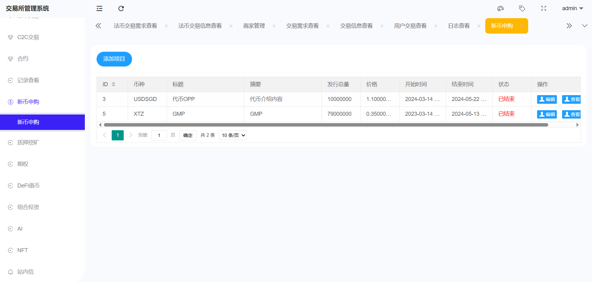Switch to the 商家管理 tab
This screenshot has height=282, width=592.
click(254, 26)
